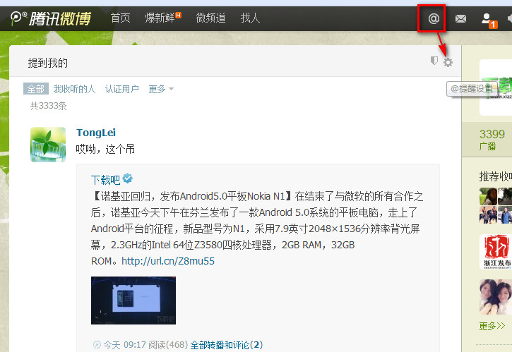Open 微频道 from the top navigation

[x=210, y=18]
